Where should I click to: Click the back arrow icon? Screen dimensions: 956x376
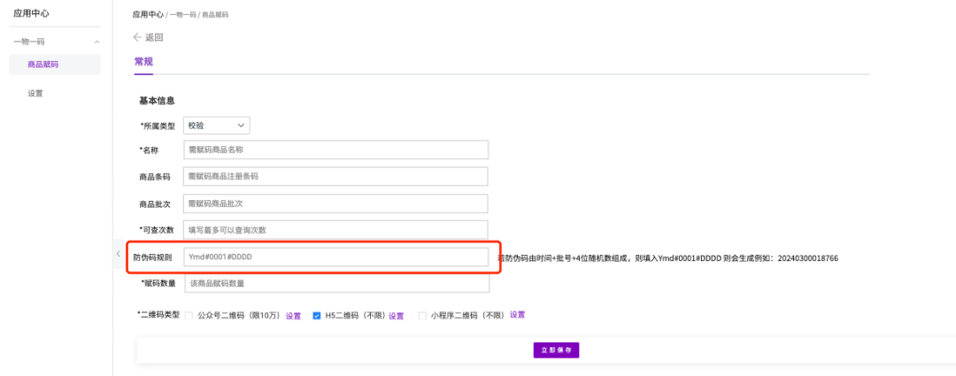point(137,37)
